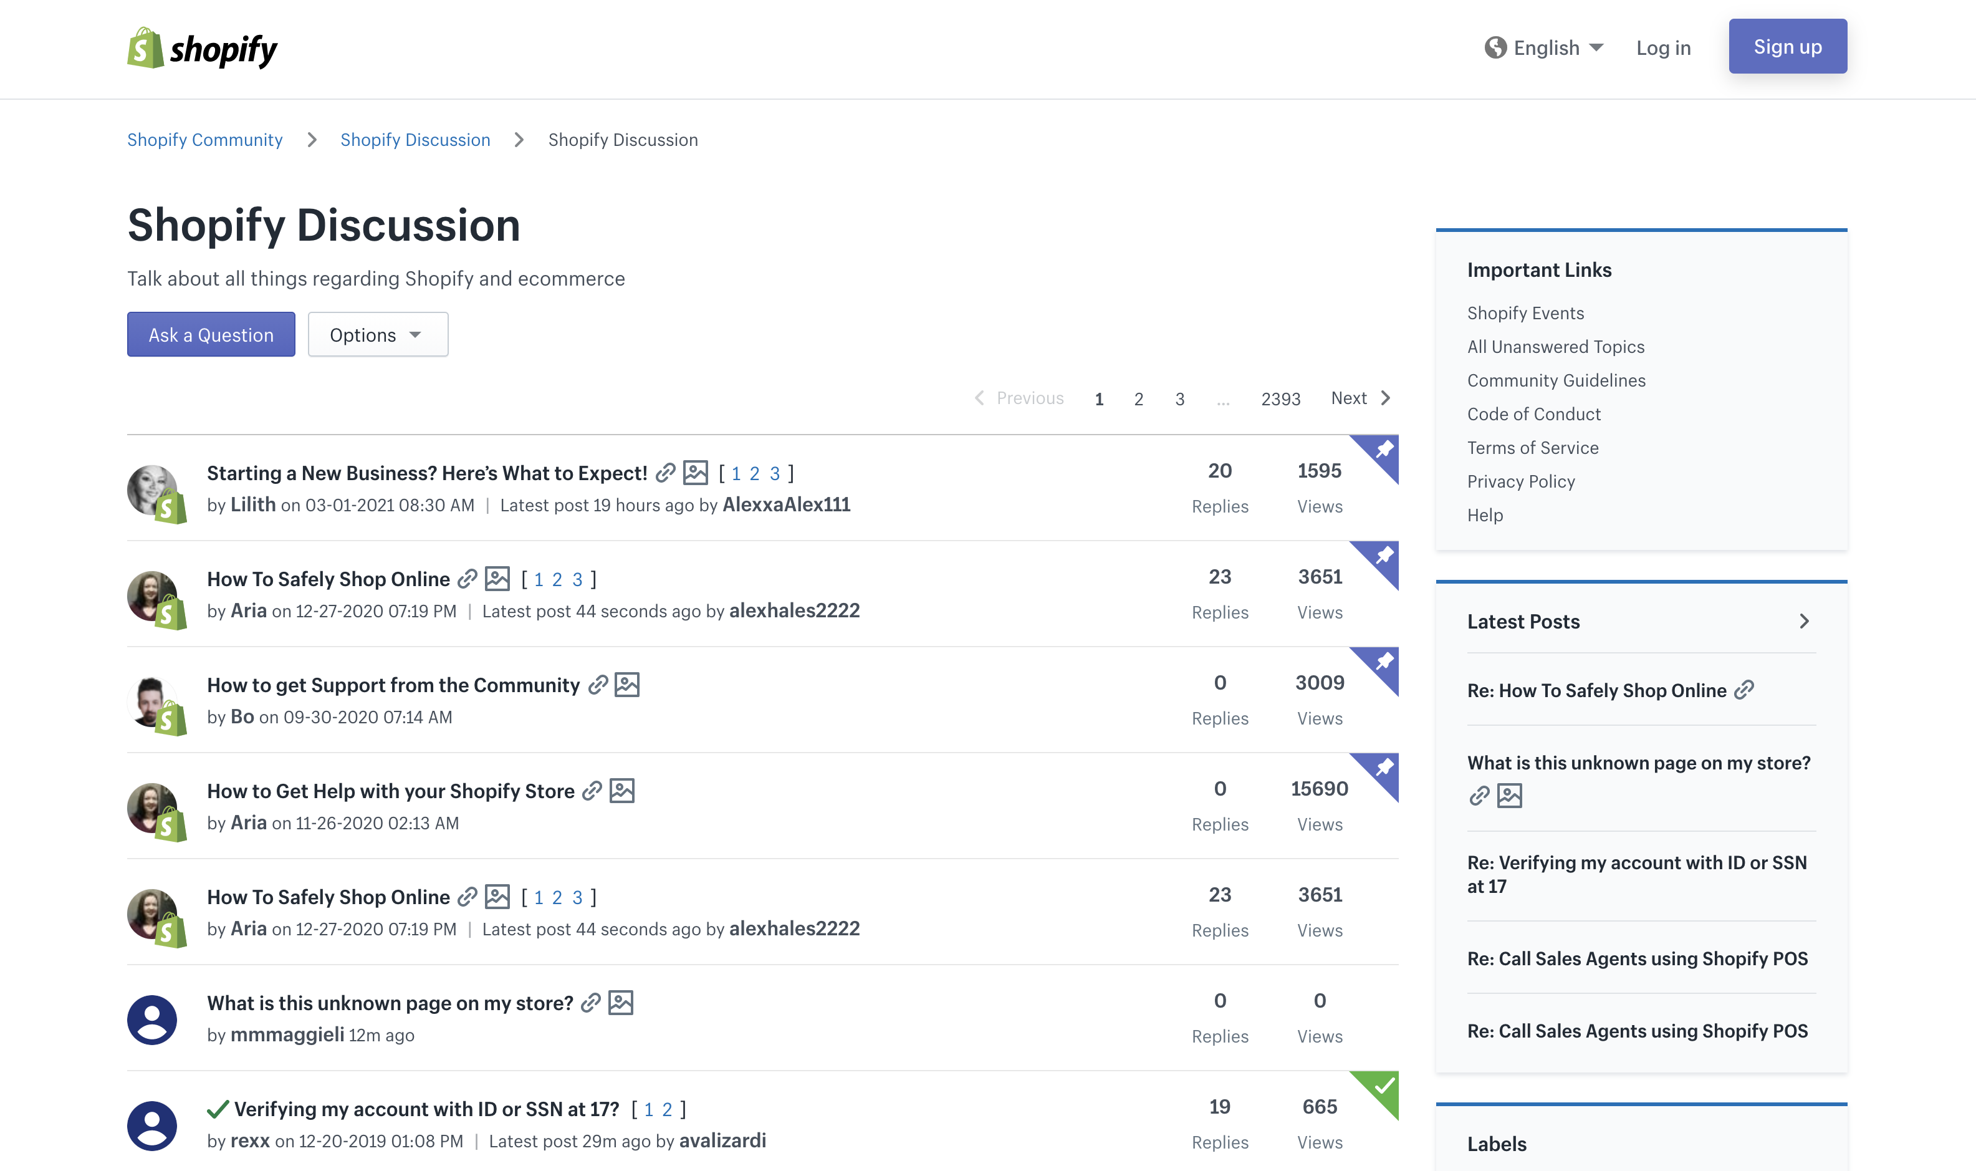Expand the Options dropdown
The image size is (1976, 1171).
click(x=377, y=335)
